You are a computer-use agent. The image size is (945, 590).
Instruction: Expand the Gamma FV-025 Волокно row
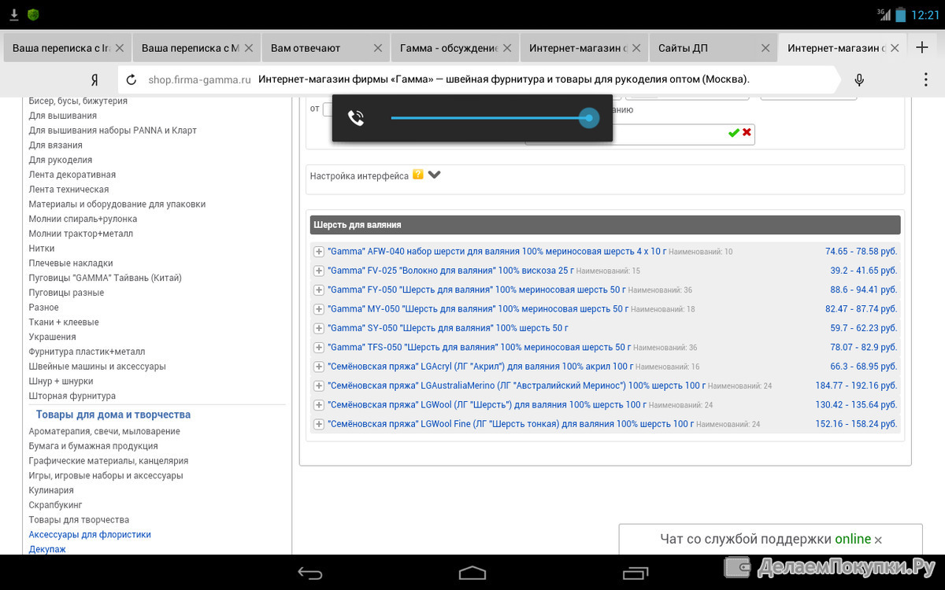click(319, 271)
